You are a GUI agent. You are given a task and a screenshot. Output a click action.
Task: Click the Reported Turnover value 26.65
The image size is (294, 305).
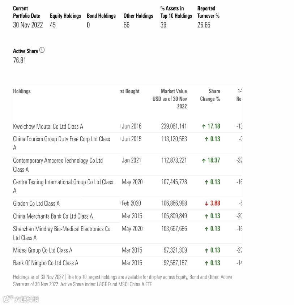pyautogui.click(x=204, y=25)
